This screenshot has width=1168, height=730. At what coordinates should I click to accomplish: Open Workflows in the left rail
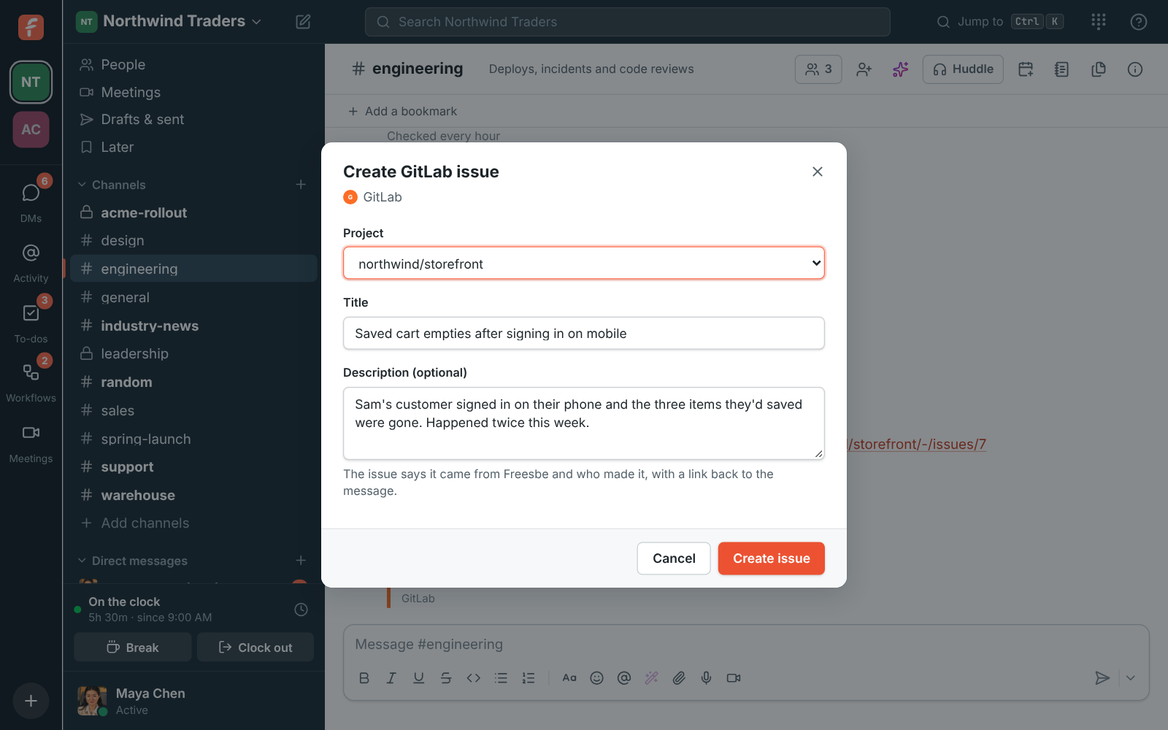(x=31, y=381)
